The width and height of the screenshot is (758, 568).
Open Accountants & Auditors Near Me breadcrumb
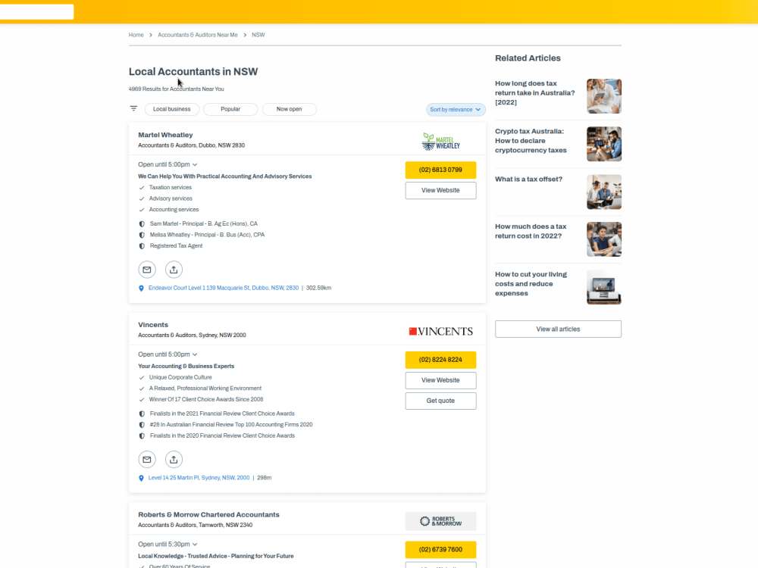(198, 35)
